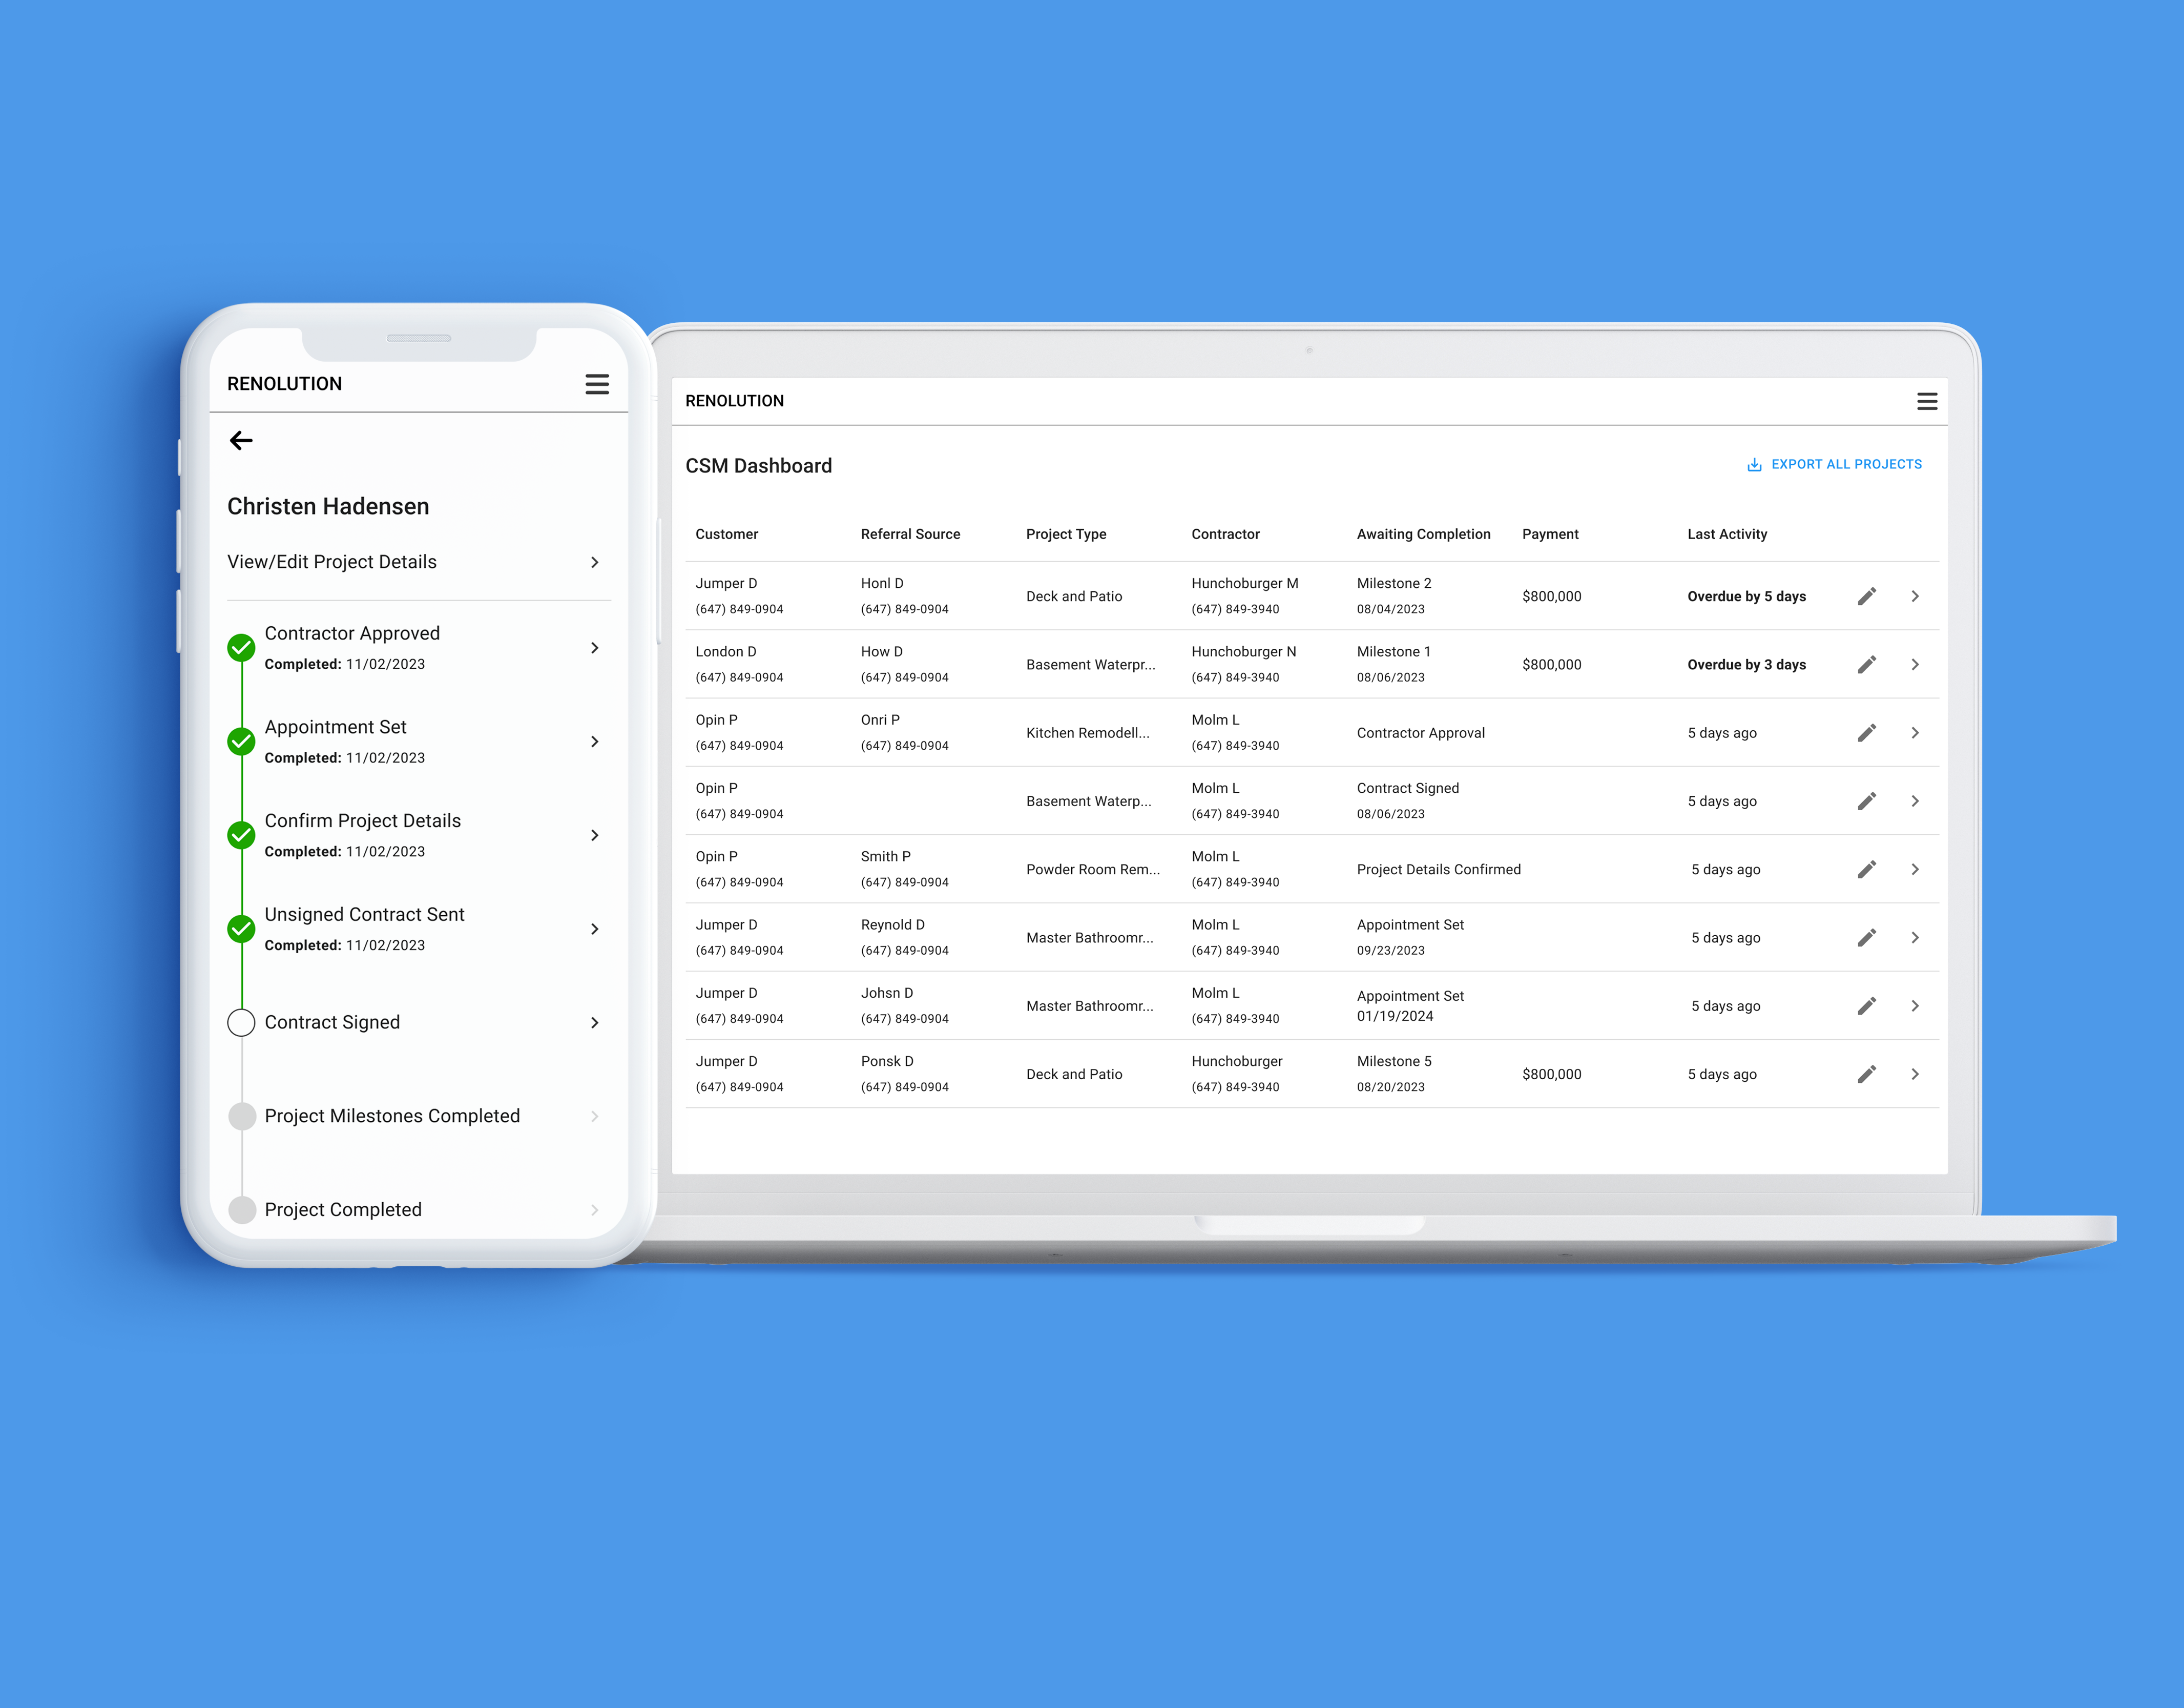Viewport: 2184px width, 1708px height.
Task: Click the green check for Appointment Set
Action: pos(241,741)
